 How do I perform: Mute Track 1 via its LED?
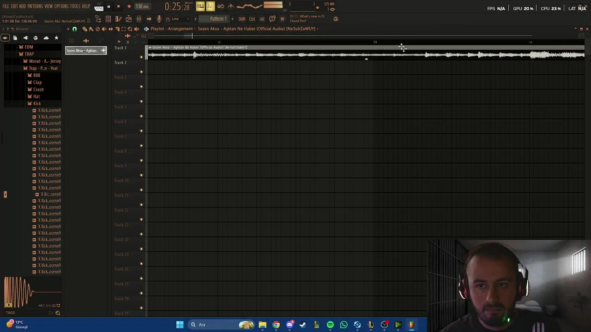(x=141, y=57)
